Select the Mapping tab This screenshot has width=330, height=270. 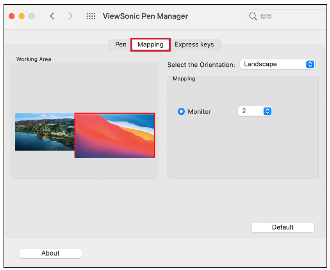(x=150, y=45)
